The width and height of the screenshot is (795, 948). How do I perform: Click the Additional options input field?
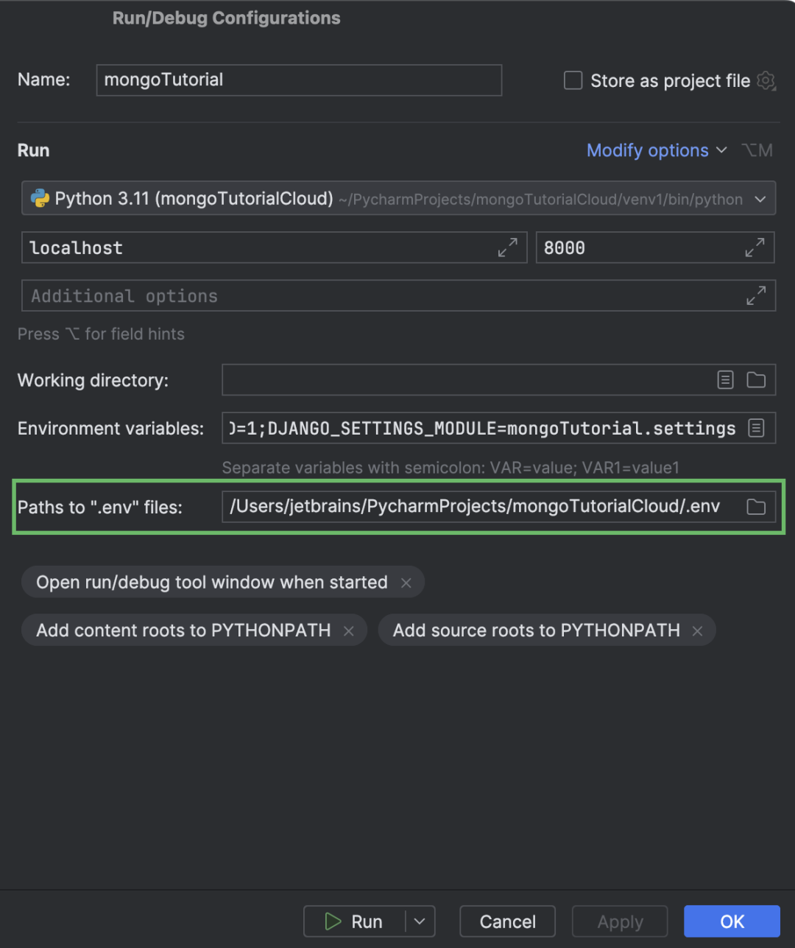(x=399, y=295)
